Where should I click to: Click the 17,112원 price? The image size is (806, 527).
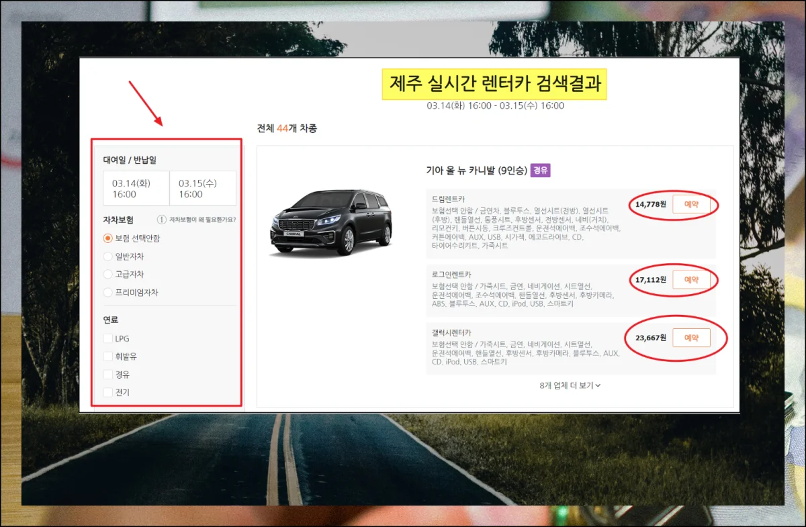point(650,280)
